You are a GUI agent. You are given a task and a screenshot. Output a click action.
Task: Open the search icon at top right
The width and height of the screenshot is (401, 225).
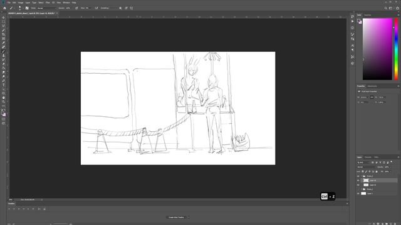(x=386, y=8)
